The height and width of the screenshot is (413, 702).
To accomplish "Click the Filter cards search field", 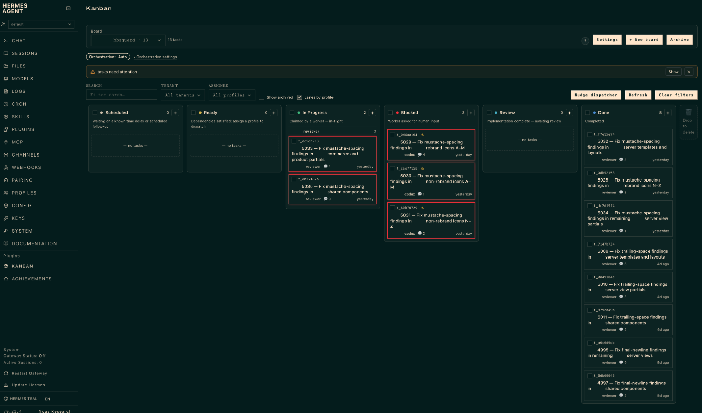I will (x=121, y=95).
